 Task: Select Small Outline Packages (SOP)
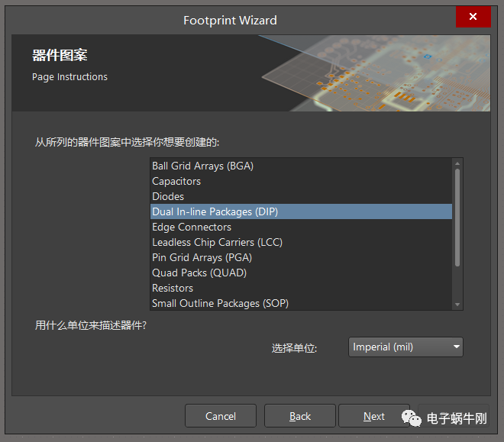point(301,303)
